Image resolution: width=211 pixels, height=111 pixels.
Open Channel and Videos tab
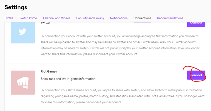coord(57,18)
